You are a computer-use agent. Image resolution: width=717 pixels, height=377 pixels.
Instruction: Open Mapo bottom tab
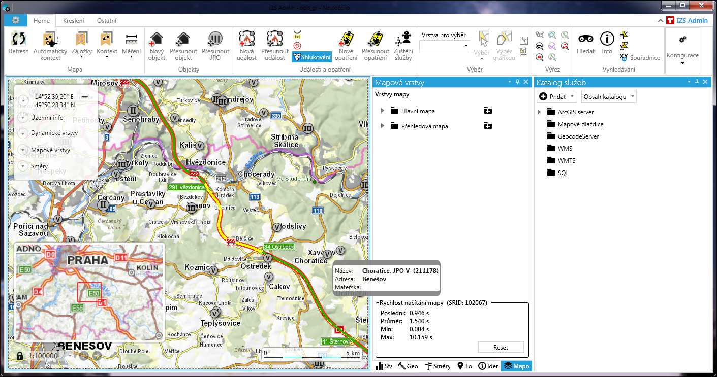(x=516, y=366)
